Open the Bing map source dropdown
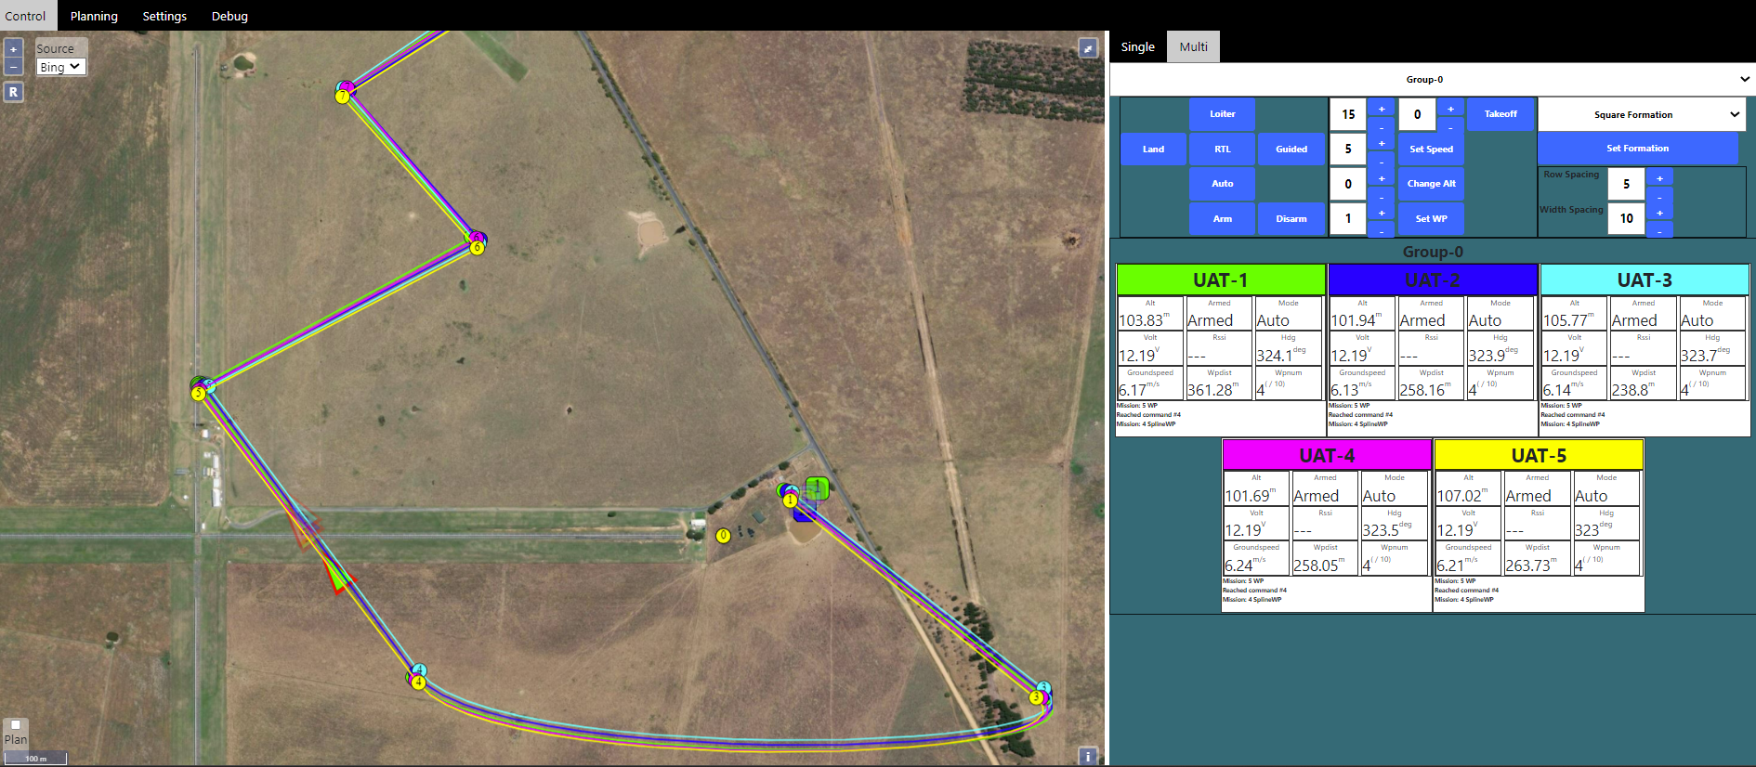Screen dimensions: 1756x767 [x=61, y=67]
